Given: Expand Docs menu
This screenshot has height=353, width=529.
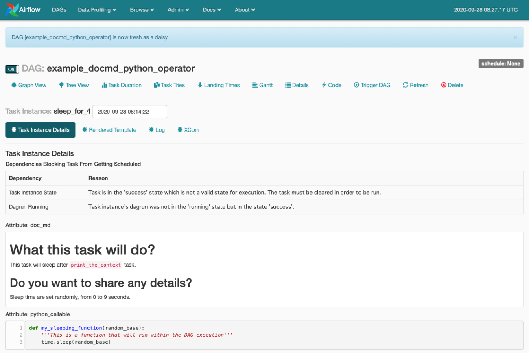Looking at the screenshot, I should [212, 10].
